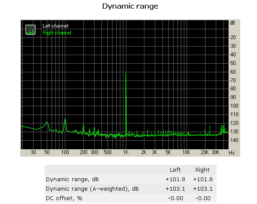257x204 pixels.
Task: Click the Left column header in table
Action: pyautogui.click(x=175, y=170)
